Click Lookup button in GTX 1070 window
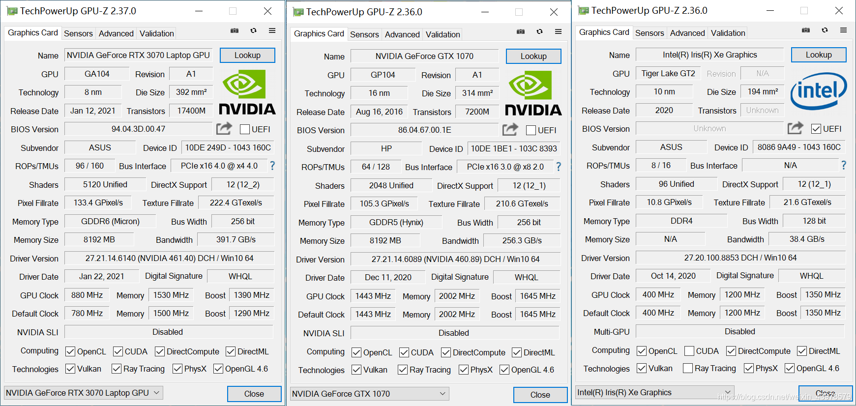 [x=533, y=56]
